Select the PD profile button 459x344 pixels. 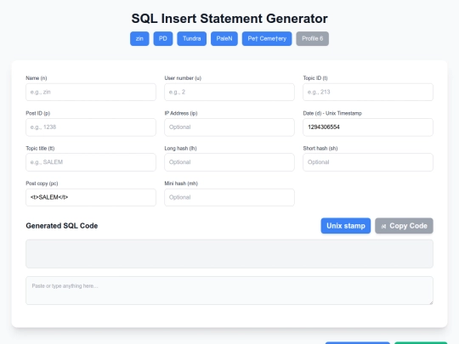click(163, 38)
